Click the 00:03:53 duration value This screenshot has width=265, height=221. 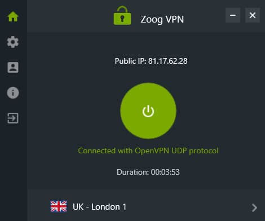(165, 172)
